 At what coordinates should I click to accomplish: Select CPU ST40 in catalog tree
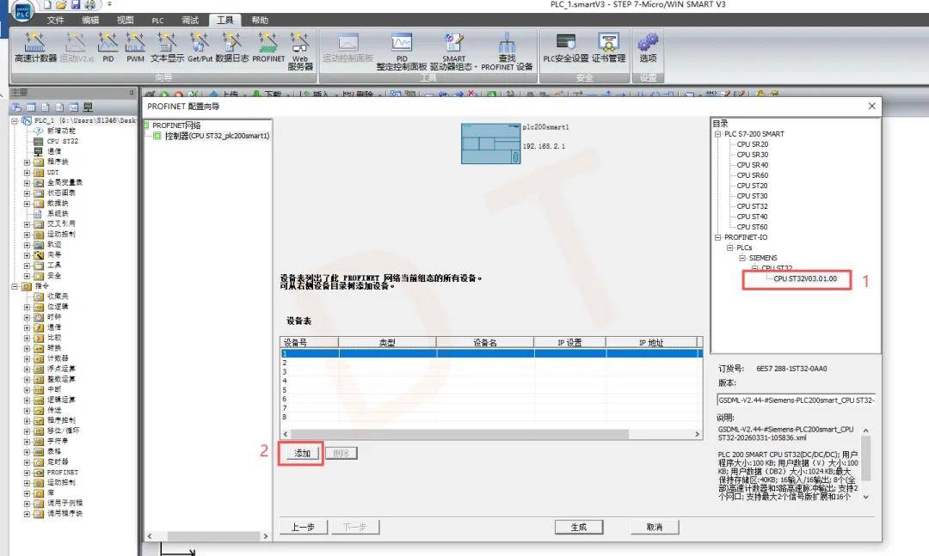[x=752, y=217]
